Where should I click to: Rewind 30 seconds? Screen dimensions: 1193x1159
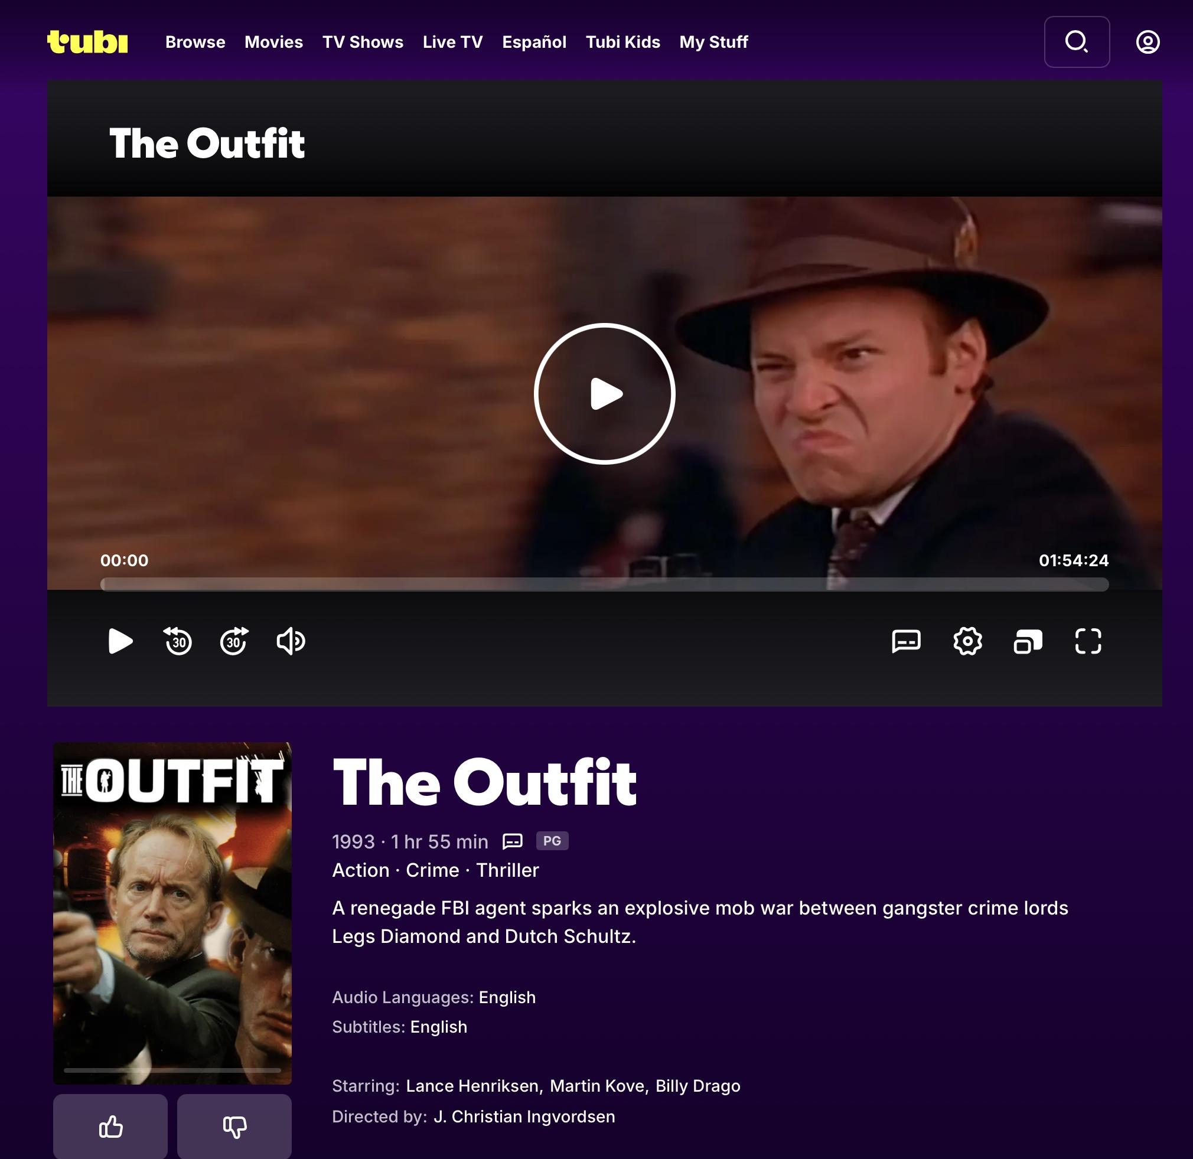tap(178, 641)
